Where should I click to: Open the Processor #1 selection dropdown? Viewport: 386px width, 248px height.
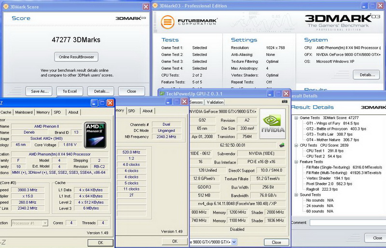click(45, 223)
